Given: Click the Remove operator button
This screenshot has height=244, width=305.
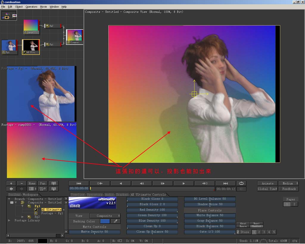Looking at the screenshot, I should click(243, 226).
